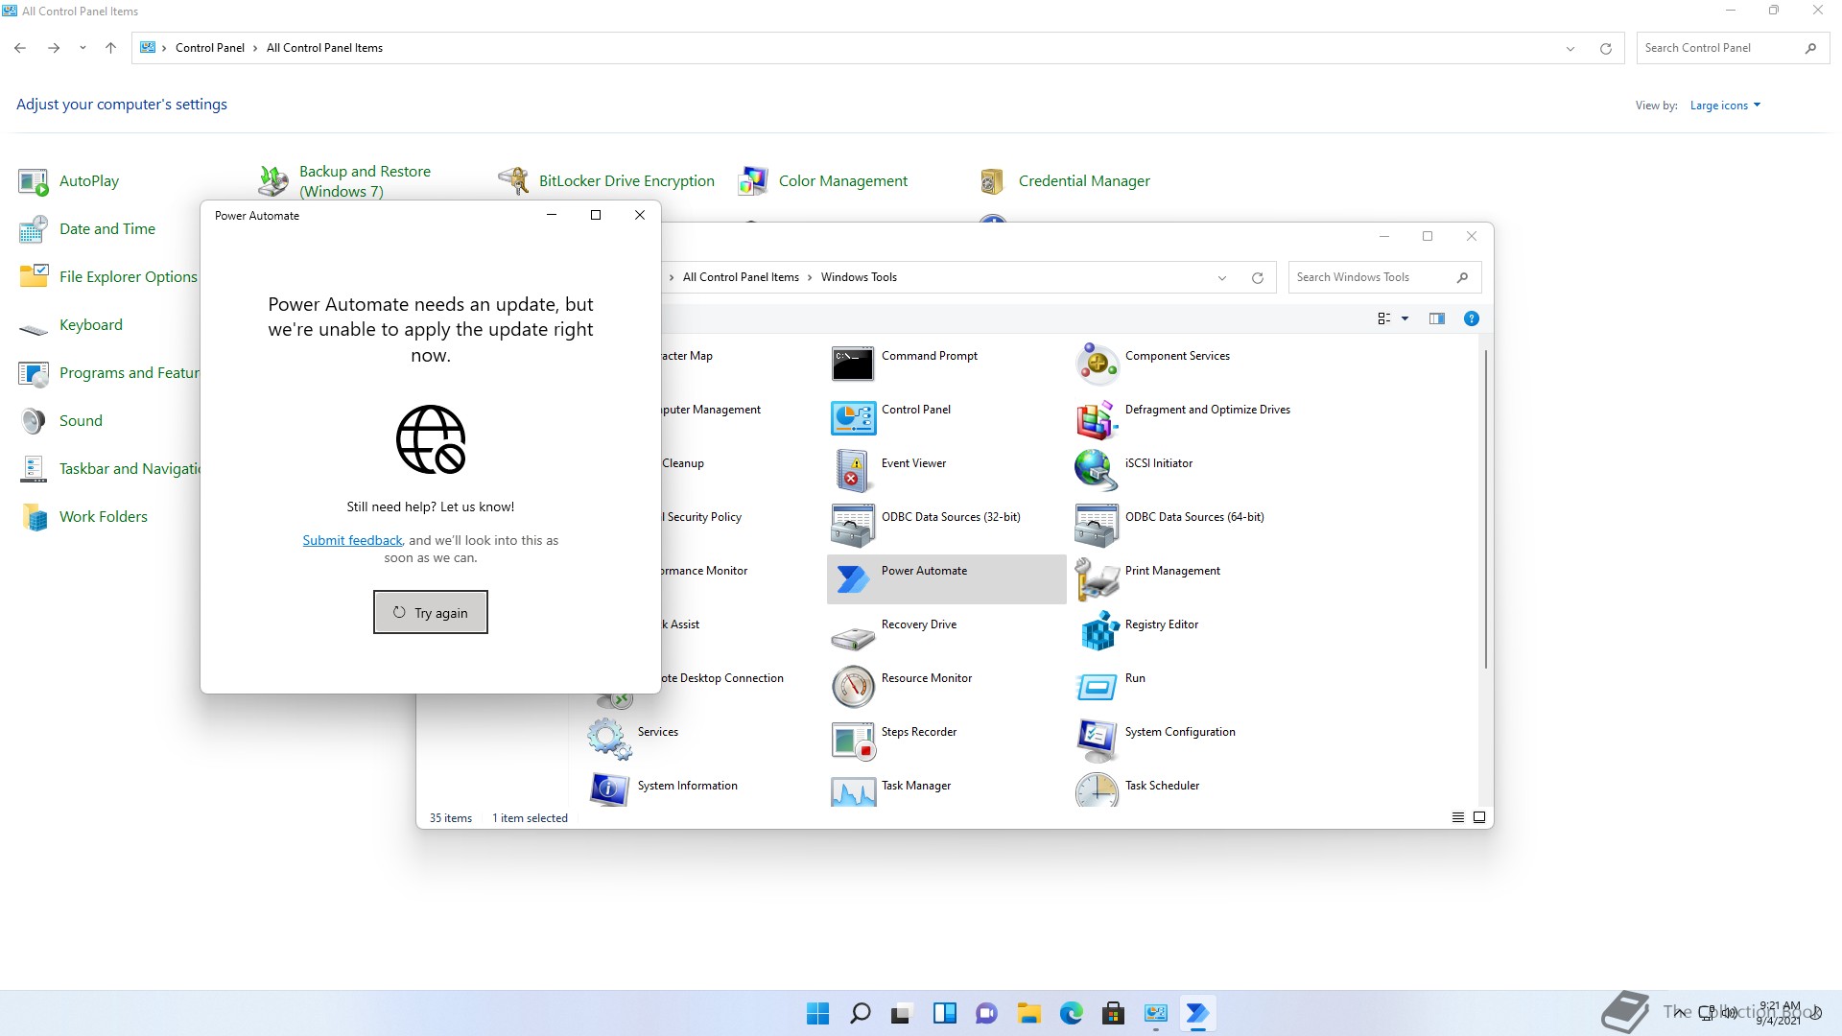1842x1036 pixels.
Task: Open File Explorer from taskbar
Action: point(1028,1013)
